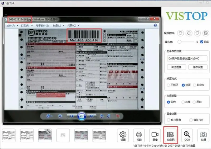Click the 图像存放位置 group label
Image resolution: width=211 pixels, height=149 pixels.
tap(174, 51)
